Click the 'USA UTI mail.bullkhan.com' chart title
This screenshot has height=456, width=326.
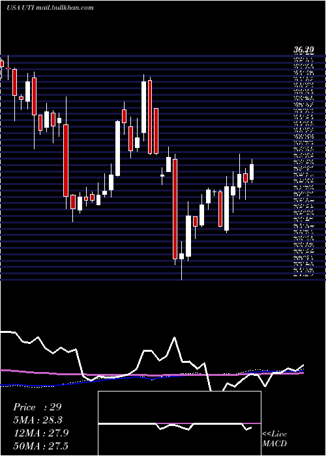pos(50,8)
